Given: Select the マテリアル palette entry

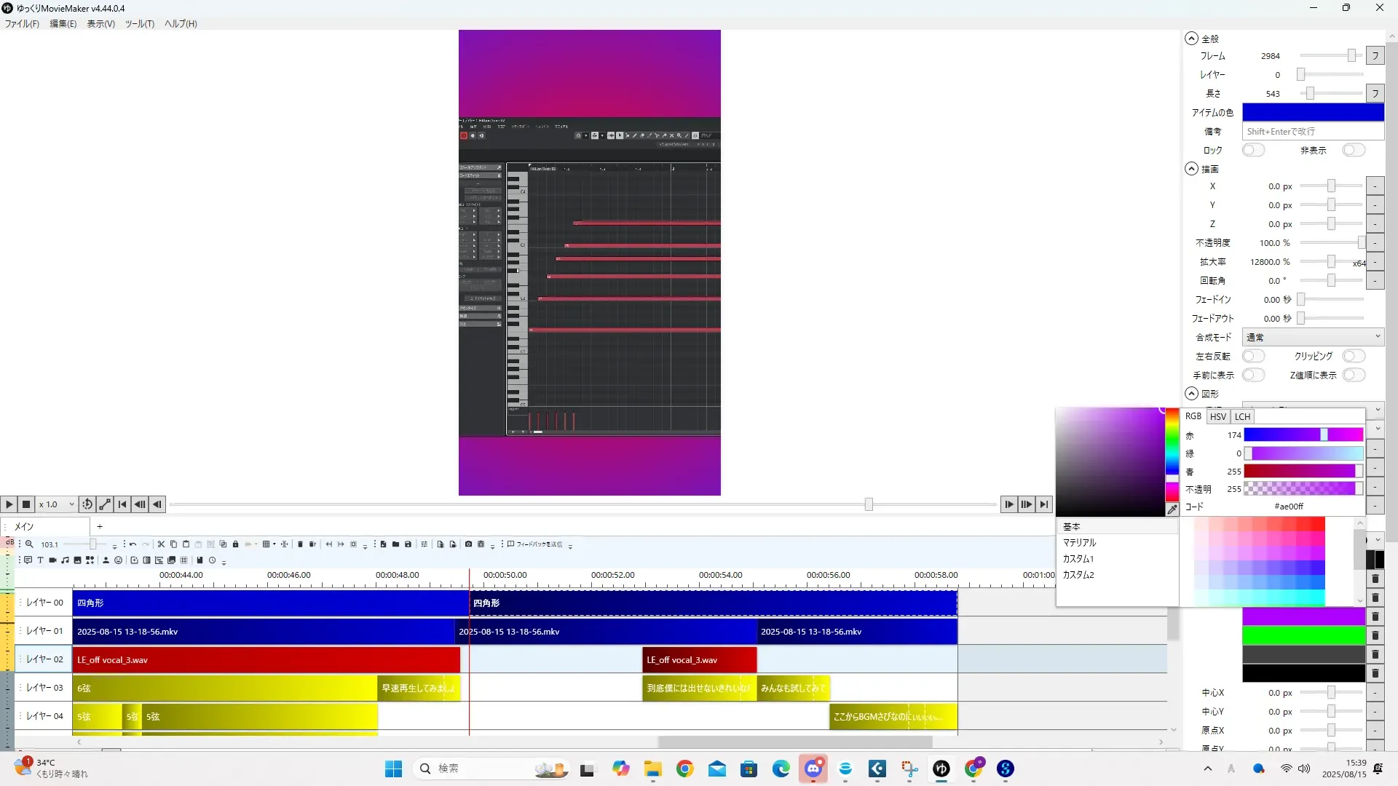Looking at the screenshot, I should 1079,543.
